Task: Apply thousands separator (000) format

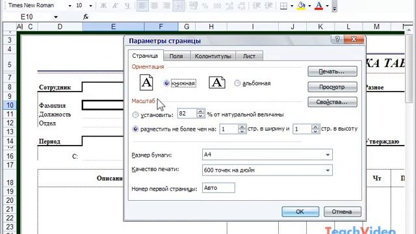Action: point(217,6)
